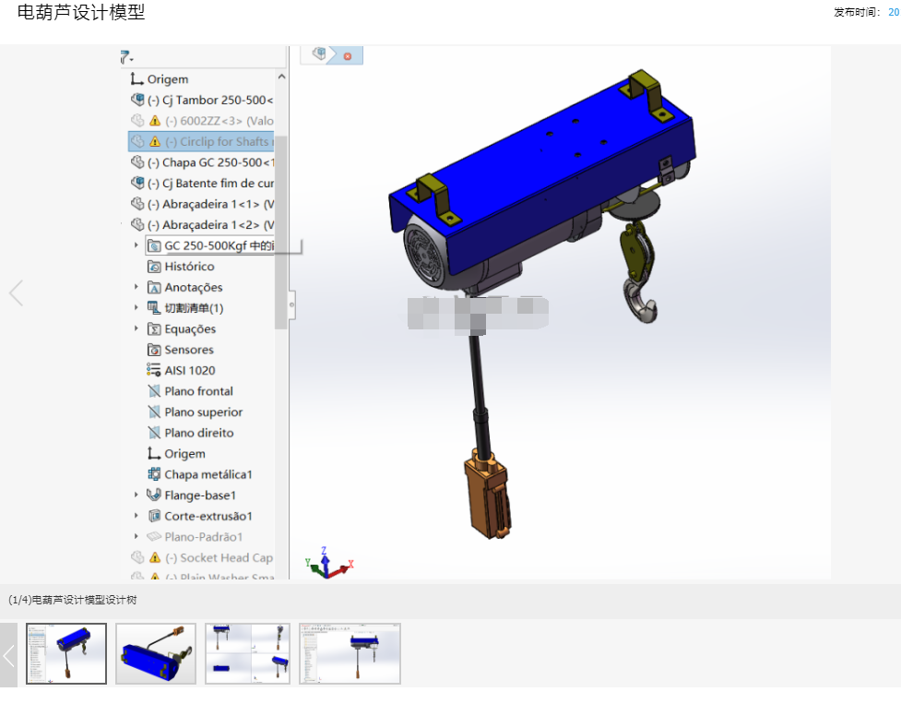Click the orange pendant control in viewport
The width and height of the screenshot is (901, 704).
click(x=487, y=493)
